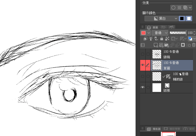Click the 草圖 layer thumbnail

pos(157,65)
